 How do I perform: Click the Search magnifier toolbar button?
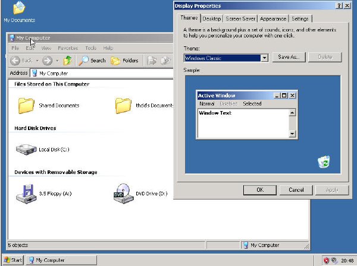click(92, 61)
